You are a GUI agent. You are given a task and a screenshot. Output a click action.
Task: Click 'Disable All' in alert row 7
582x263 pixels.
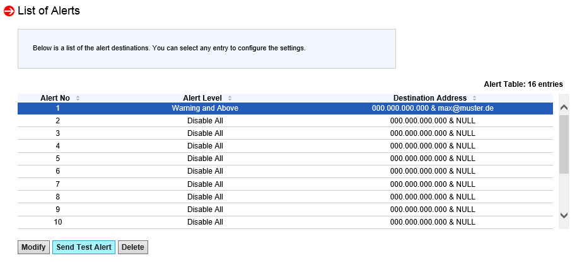coord(205,184)
